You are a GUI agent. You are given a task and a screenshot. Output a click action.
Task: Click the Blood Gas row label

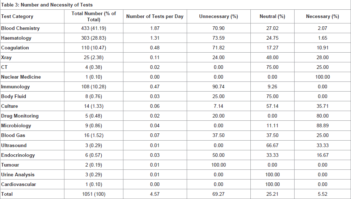click(13, 136)
